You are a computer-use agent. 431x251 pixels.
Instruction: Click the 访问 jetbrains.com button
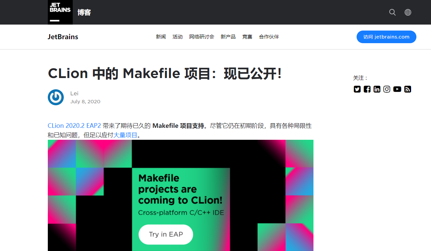(x=387, y=37)
